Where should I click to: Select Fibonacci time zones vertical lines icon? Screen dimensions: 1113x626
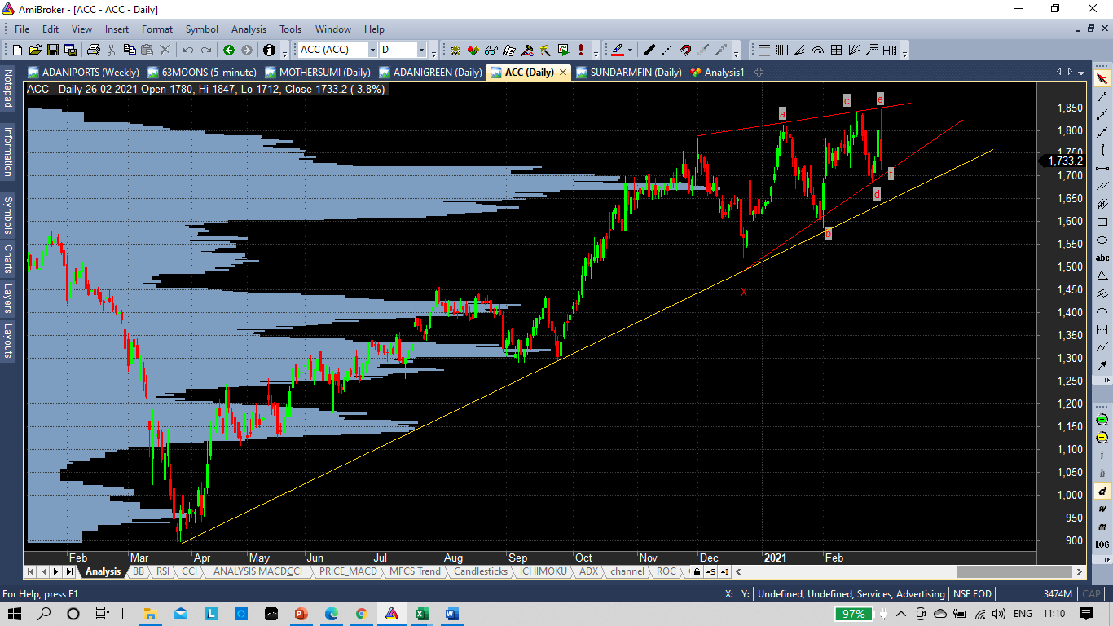click(782, 50)
